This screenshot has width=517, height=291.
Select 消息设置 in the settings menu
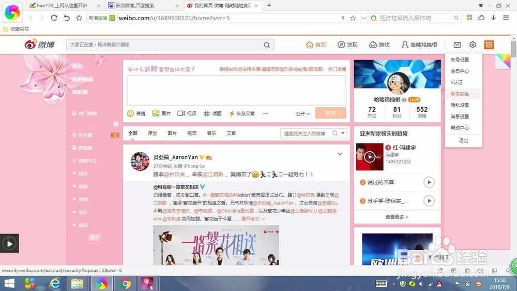point(460,117)
